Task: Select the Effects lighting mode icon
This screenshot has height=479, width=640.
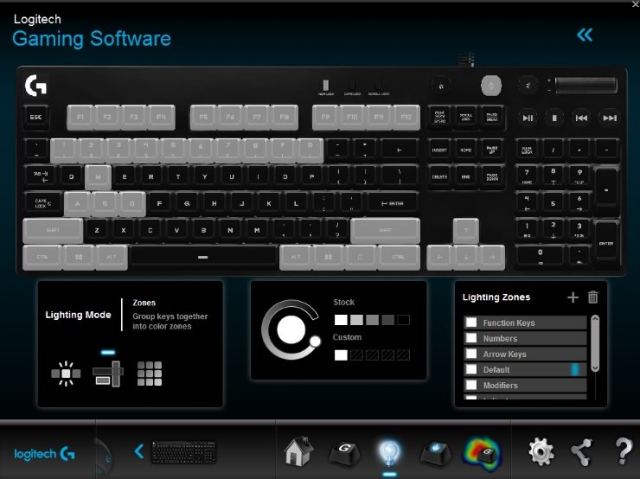Action: 66,374
